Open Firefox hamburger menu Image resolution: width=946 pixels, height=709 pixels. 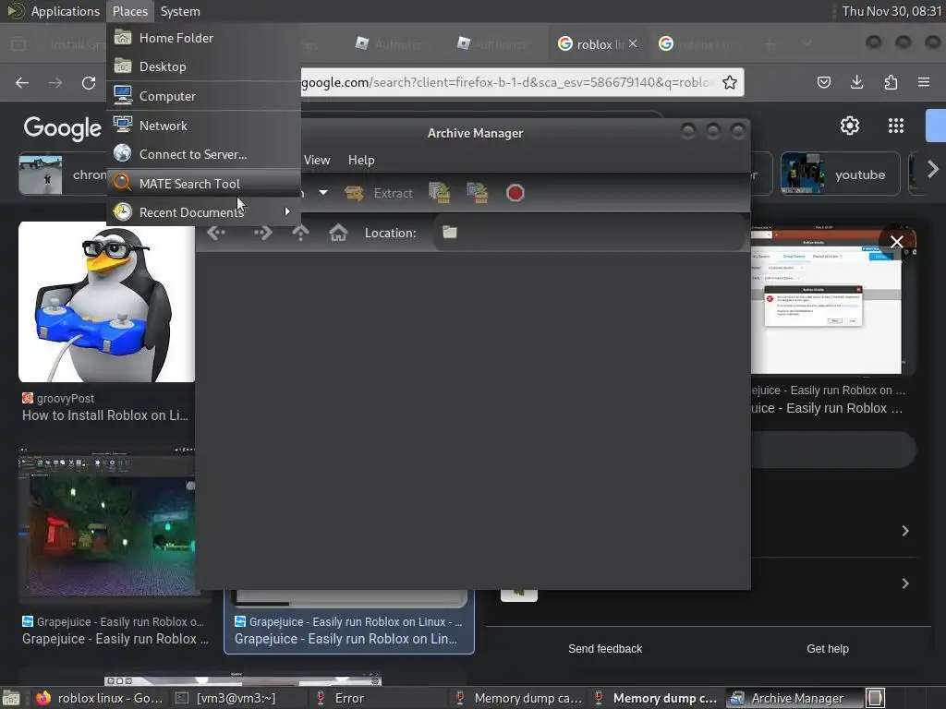click(x=924, y=82)
